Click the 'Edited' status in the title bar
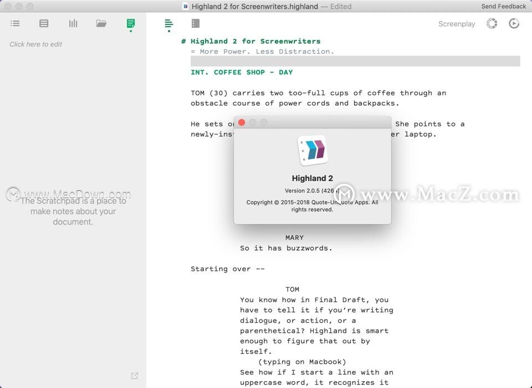The image size is (532, 388). (x=341, y=6)
